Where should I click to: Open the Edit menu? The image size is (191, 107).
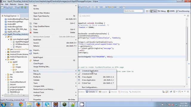tap(7, 4)
